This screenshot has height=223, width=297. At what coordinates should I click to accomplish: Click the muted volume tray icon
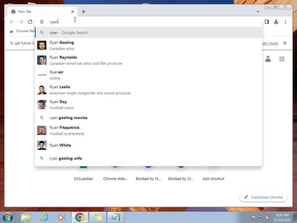tap(268, 218)
